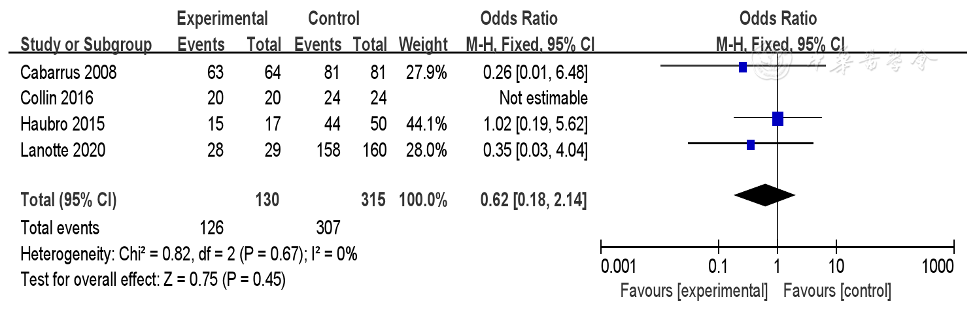975x312 pixels.
Task: Click the Weight column header
Action: (423, 44)
